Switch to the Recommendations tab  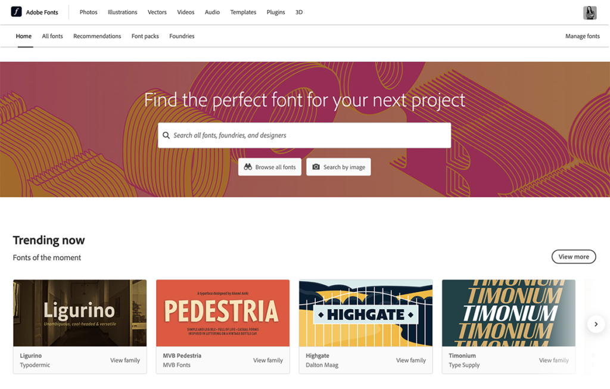tap(97, 36)
